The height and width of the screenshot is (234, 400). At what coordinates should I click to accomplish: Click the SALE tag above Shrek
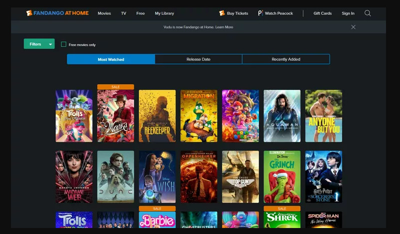282,208
